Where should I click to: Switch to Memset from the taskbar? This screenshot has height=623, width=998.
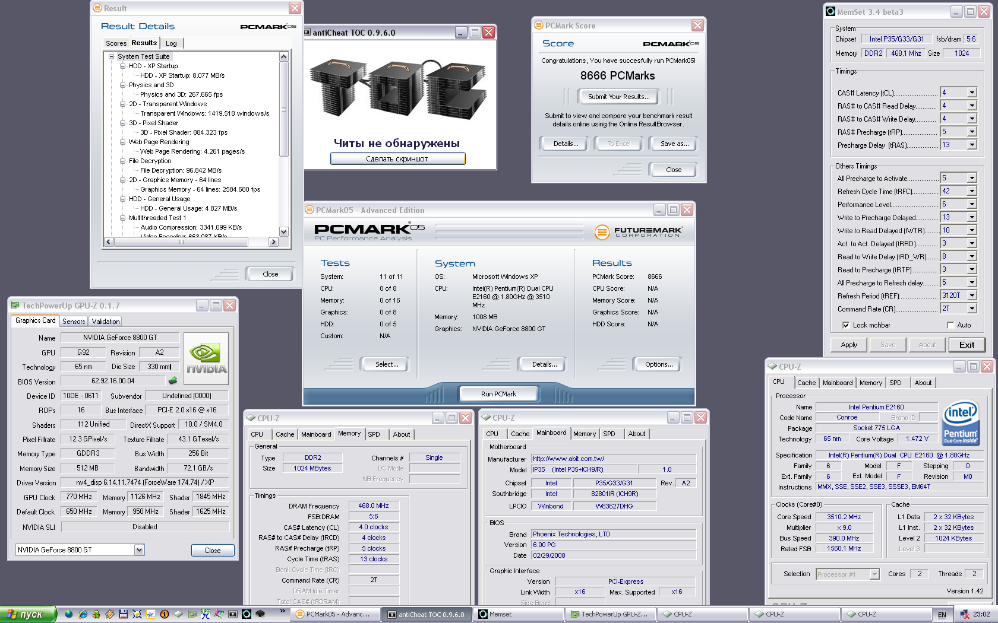(x=519, y=614)
